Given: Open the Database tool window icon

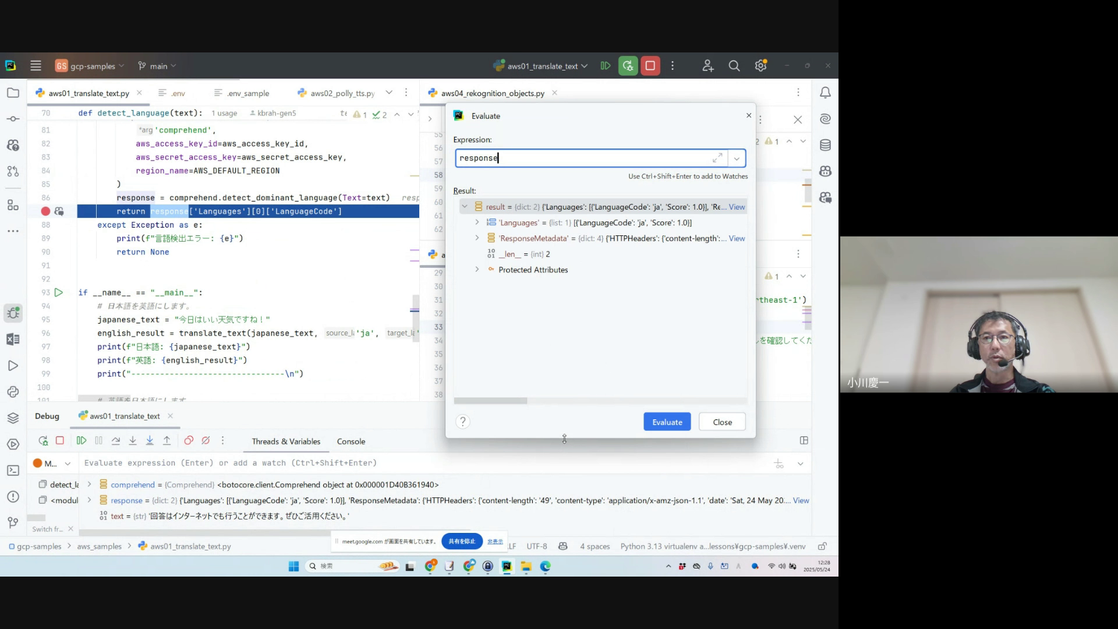Looking at the screenshot, I should [x=825, y=145].
